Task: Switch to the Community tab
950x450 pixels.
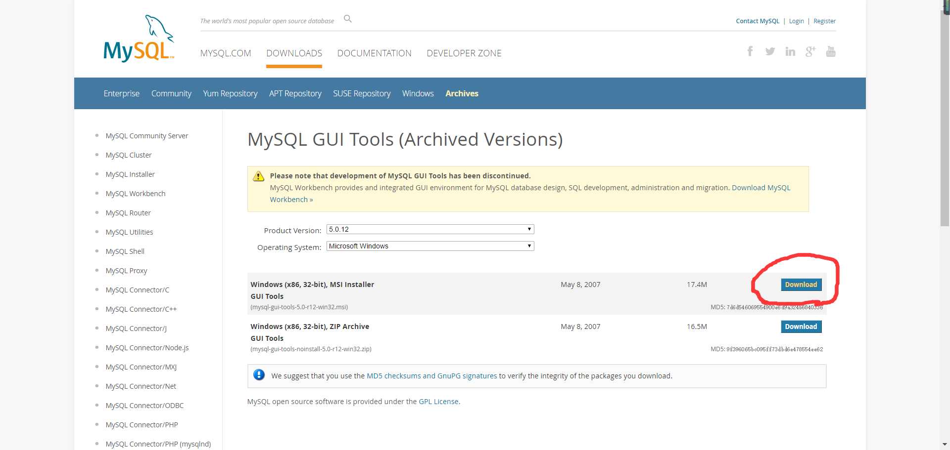Action: click(171, 93)
